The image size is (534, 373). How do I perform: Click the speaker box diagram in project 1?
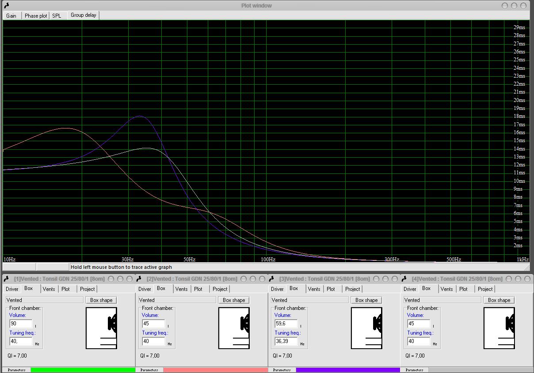coord(101,328)
